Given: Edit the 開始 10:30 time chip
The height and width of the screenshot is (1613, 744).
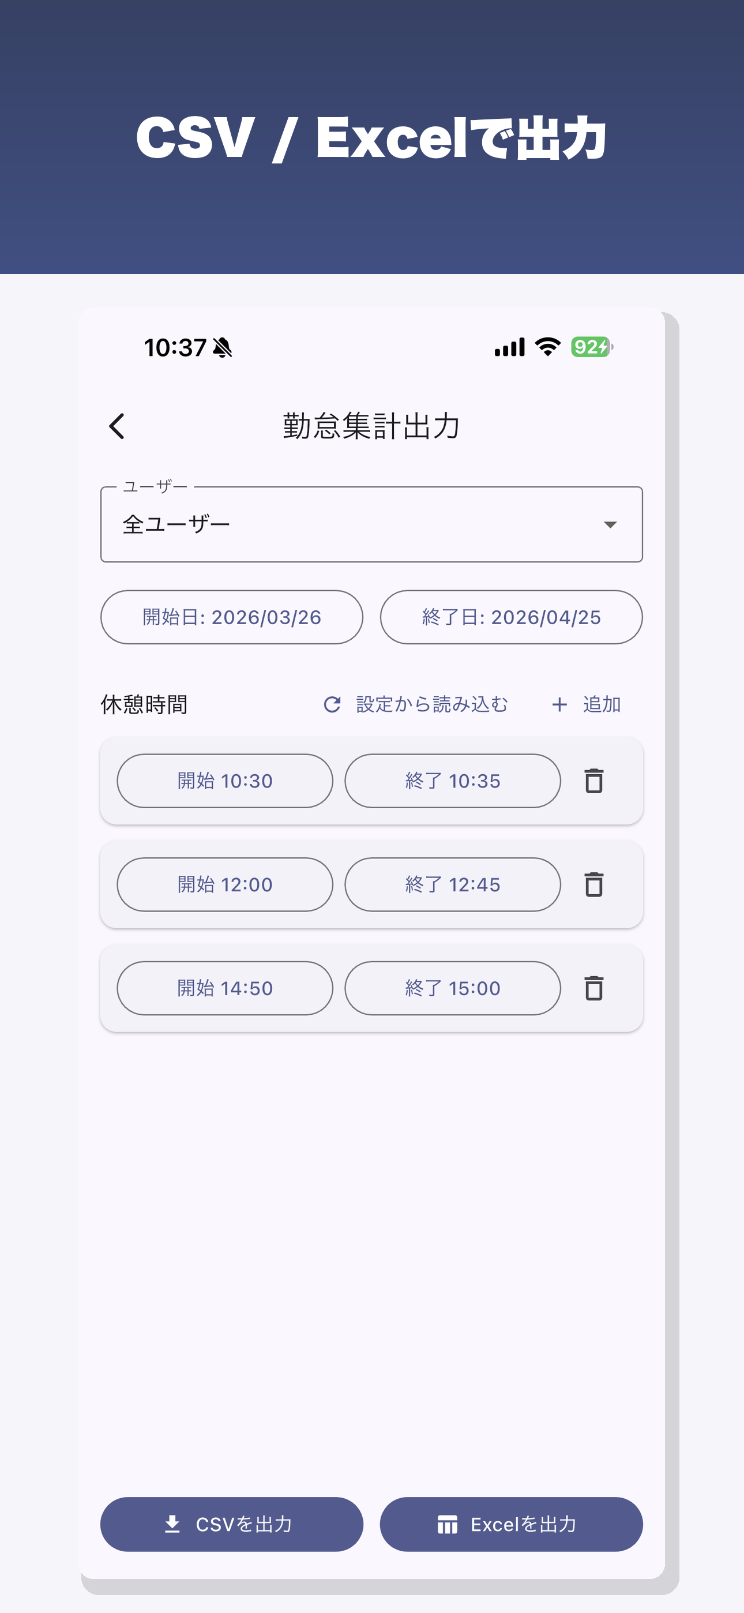Looking at the screenshot, I should (225, 781).
